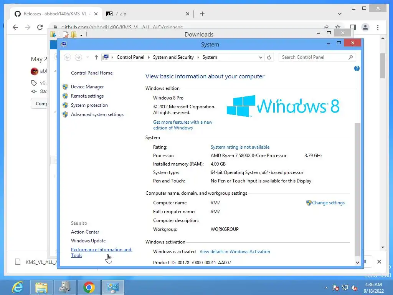393x295 pixels.
Task: Refresh the System control panel page
Action: [269, 58]
